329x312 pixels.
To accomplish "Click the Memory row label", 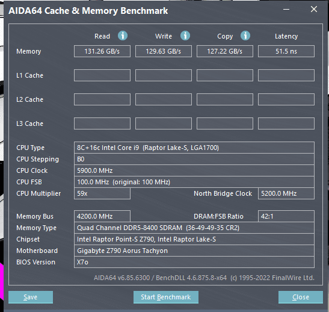I will [x=29, y=51].
